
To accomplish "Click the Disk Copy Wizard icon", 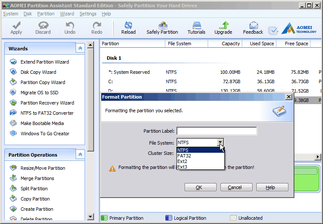I will coord(13,72).
